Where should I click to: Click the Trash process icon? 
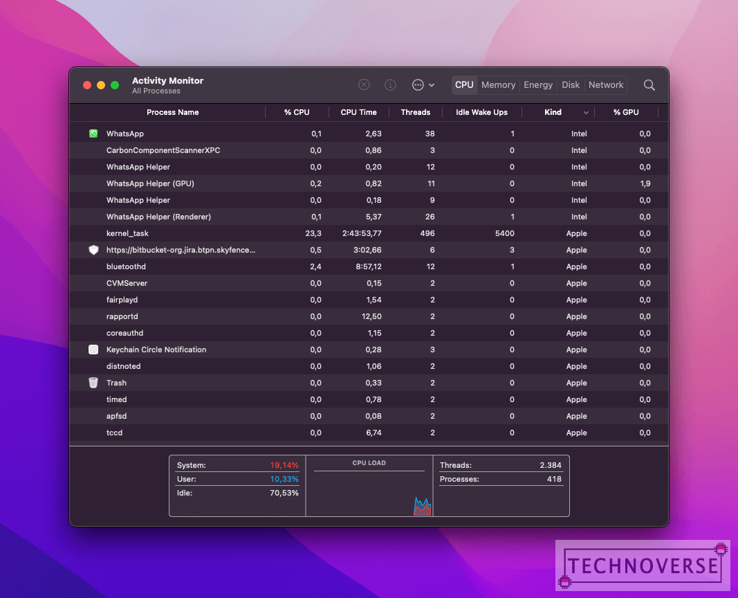point(93,383)
